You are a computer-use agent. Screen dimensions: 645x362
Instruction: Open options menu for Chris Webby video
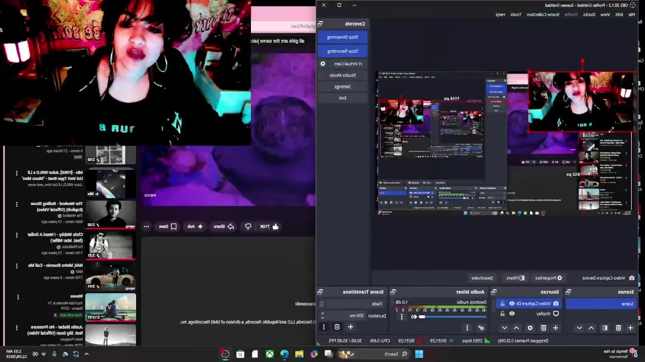tap(17, 235)
